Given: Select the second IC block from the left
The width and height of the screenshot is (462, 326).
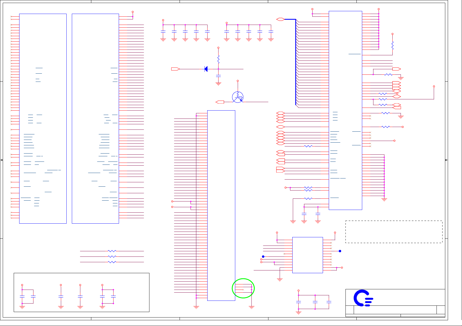Looking at the screenshot, I should 95,119.
